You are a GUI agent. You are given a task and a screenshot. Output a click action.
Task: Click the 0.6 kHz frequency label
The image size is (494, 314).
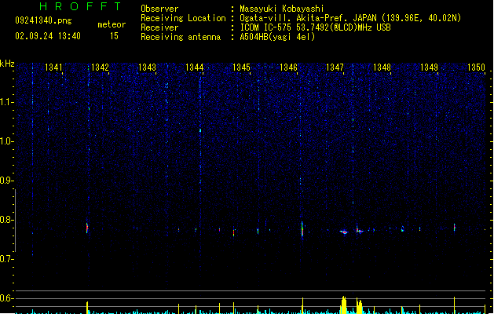pos(6,298)
